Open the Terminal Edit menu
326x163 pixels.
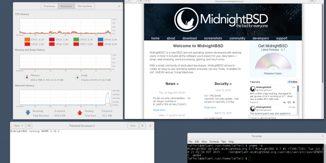point(197,141)
